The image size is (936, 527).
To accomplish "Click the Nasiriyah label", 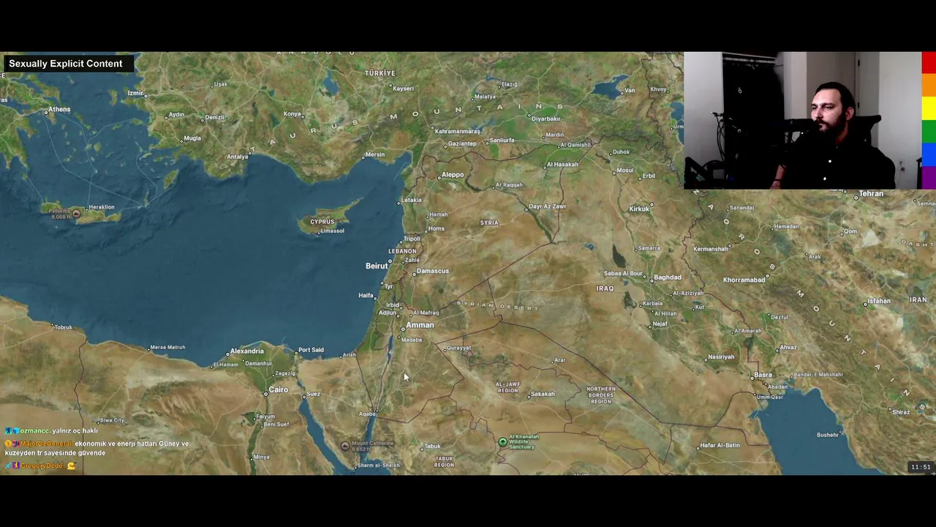I will (721, 357).
